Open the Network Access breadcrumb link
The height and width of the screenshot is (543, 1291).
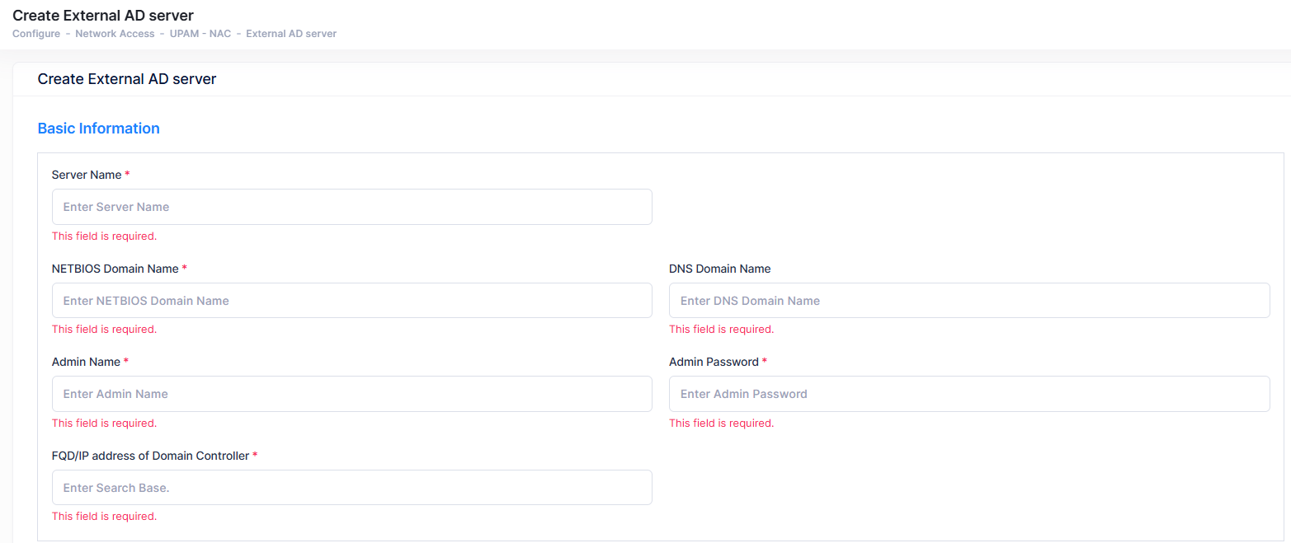115,34
